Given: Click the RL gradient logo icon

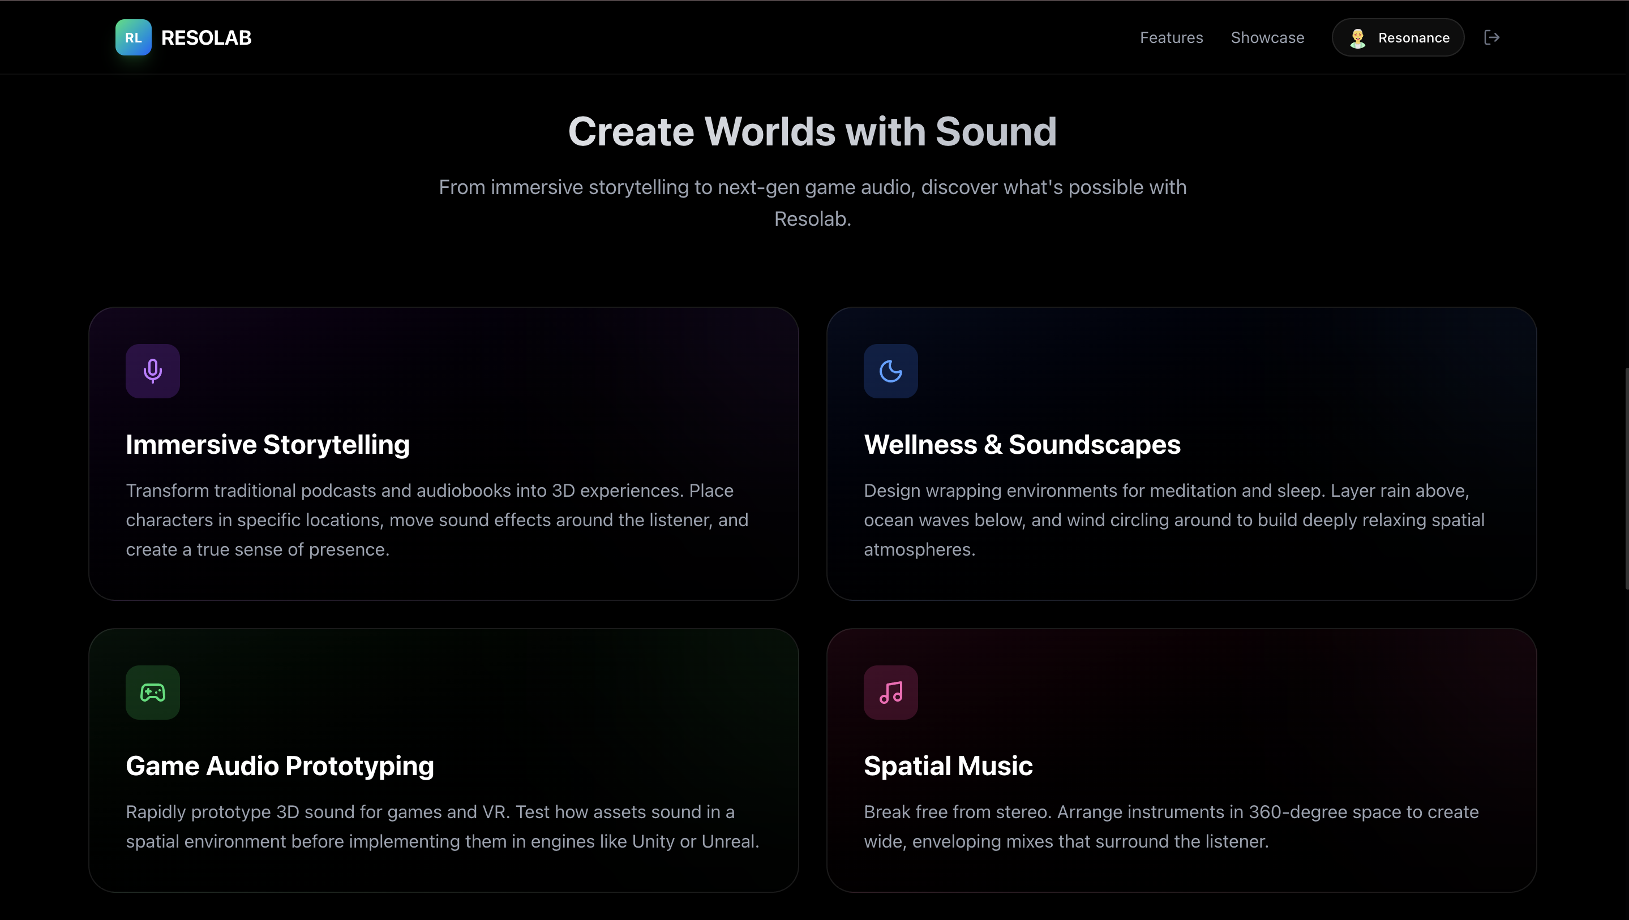Looking at the screenshot, I should 133,37.
